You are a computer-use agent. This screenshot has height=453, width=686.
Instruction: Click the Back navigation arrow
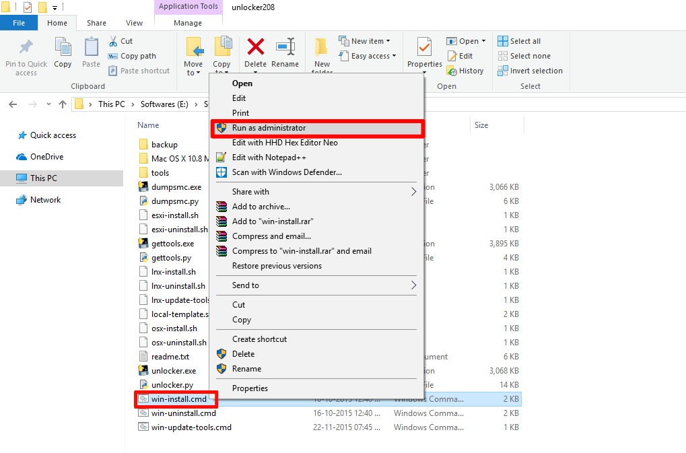tap(13, 104)
